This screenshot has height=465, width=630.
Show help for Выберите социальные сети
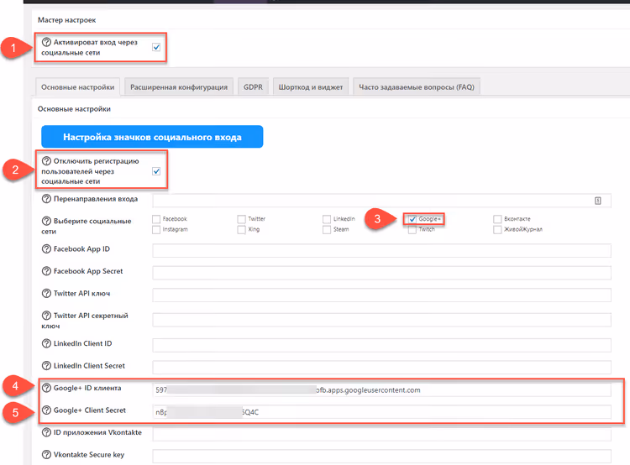click(46, 221)
